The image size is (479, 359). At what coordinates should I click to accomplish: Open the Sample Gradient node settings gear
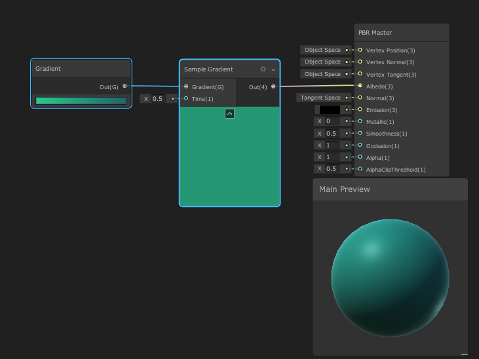pos(263,69)
